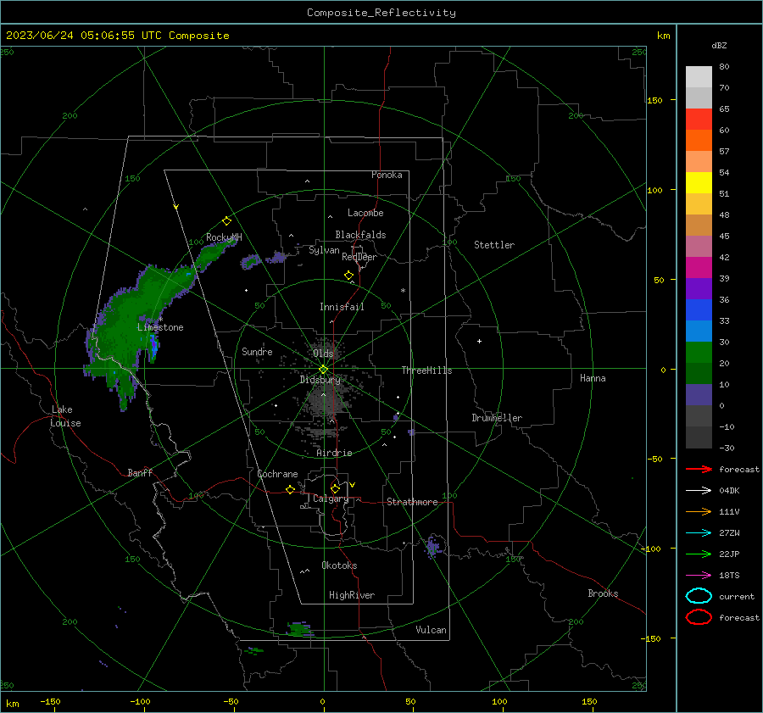This screenshot has height=713, width=763.
Task: Click the Vulcan label
Action: pos(431,630)
